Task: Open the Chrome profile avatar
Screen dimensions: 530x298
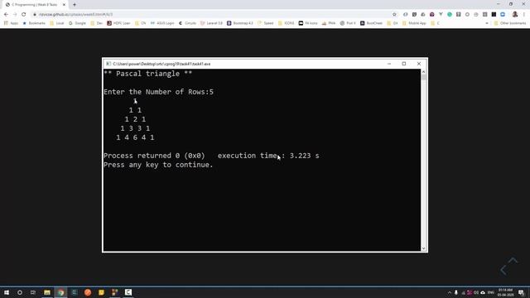Action: 515,15
